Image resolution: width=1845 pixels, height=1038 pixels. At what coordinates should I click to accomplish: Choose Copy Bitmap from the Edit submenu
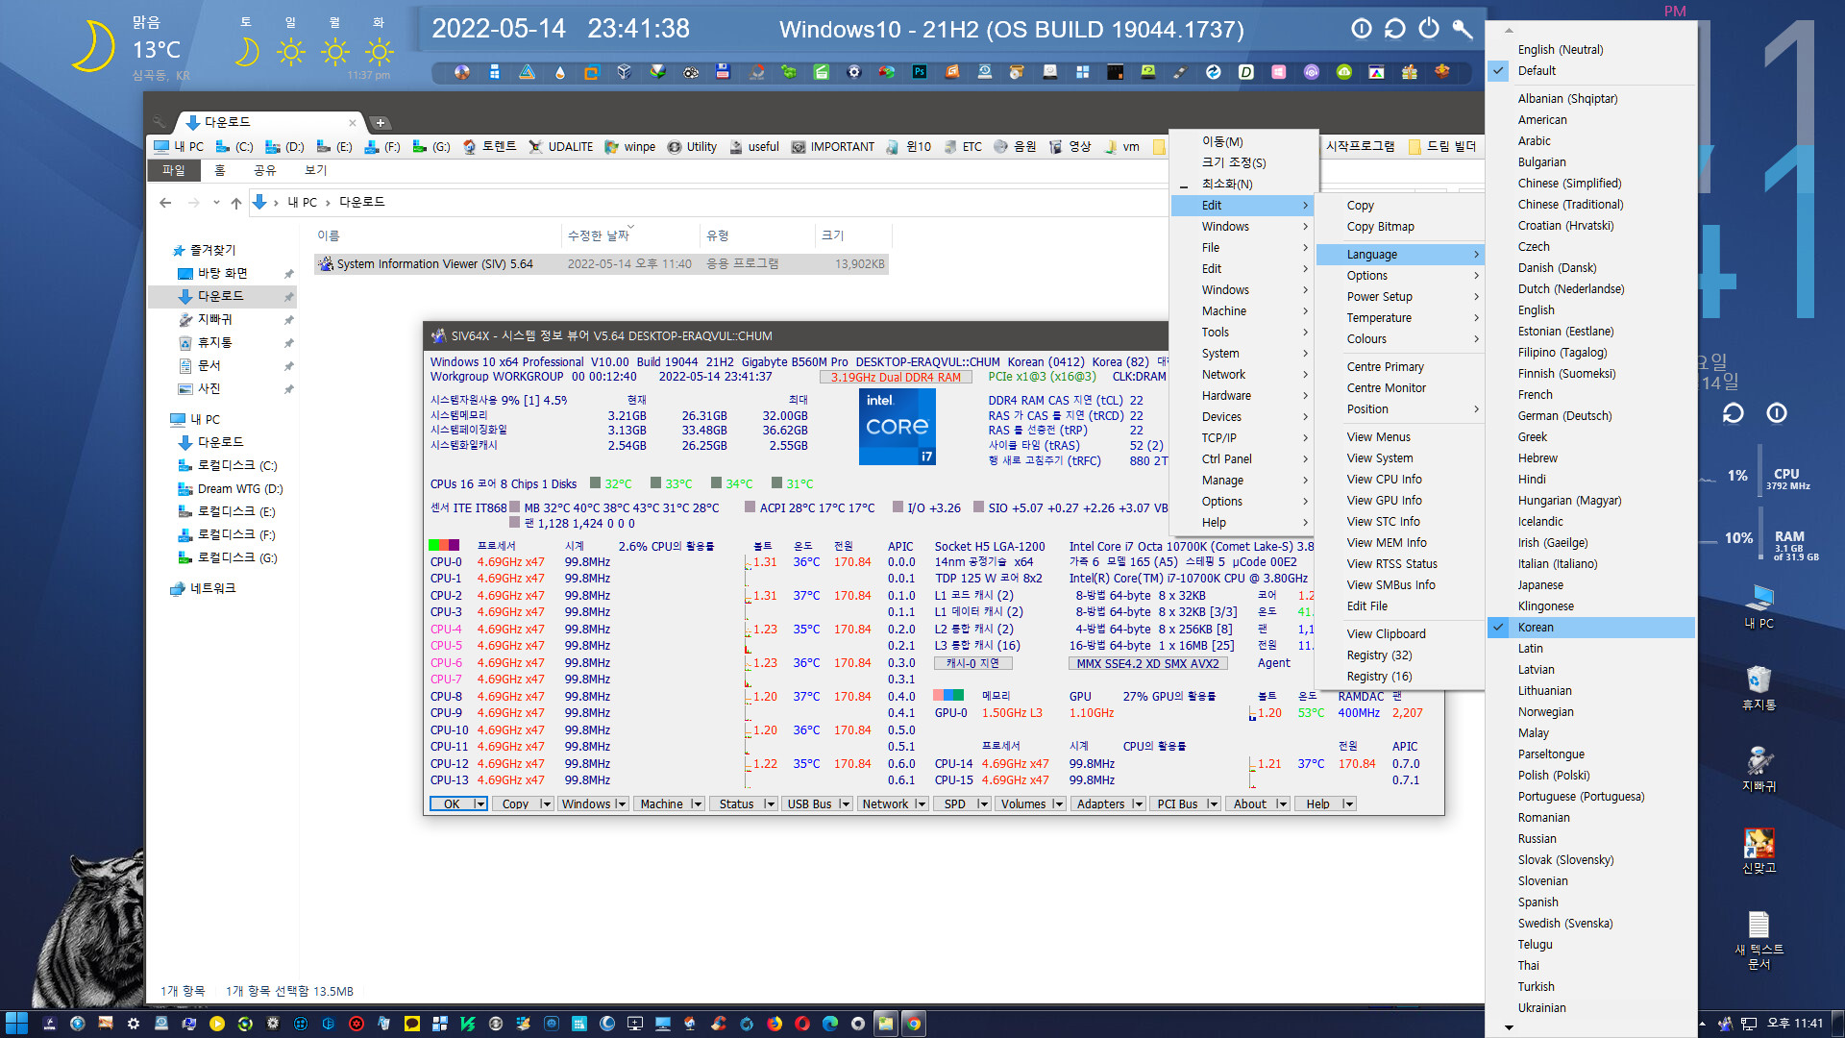[1400, 227]
